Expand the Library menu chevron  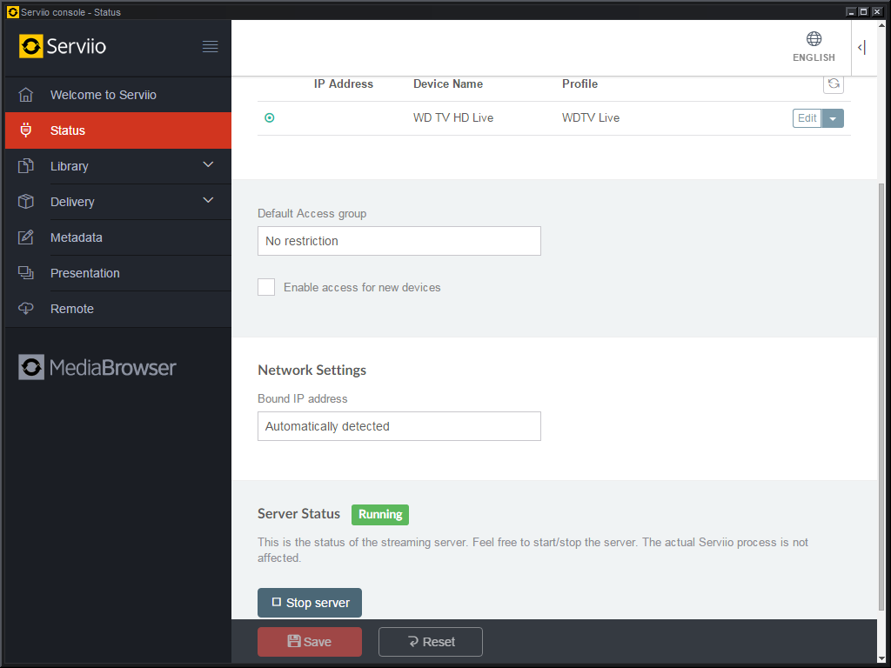(x=208, y=165)
